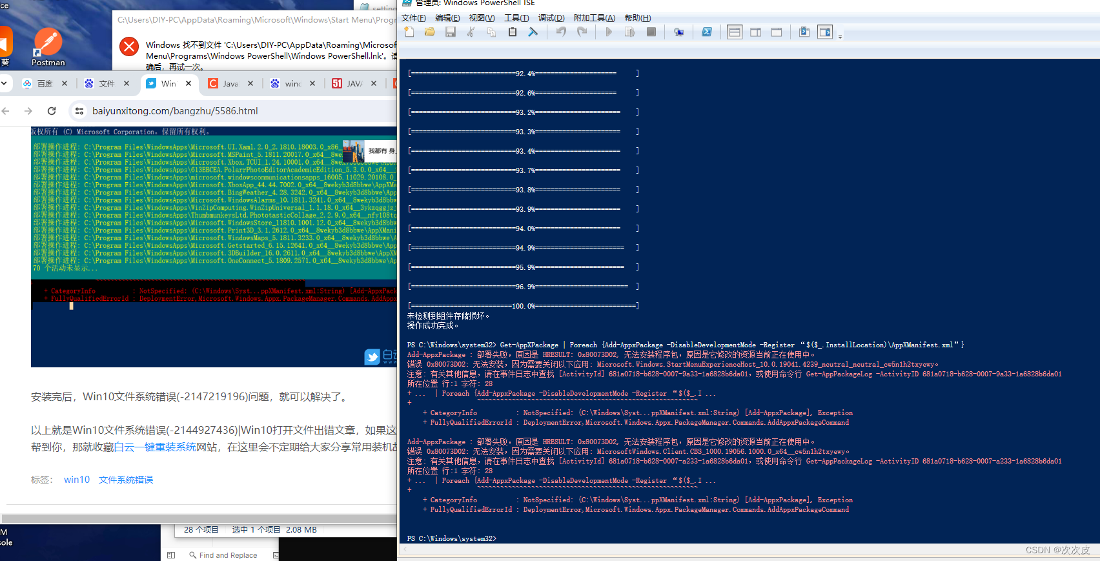Show the script pane on the right
This screenshot has width=1100, height=561.
[756, 32]
